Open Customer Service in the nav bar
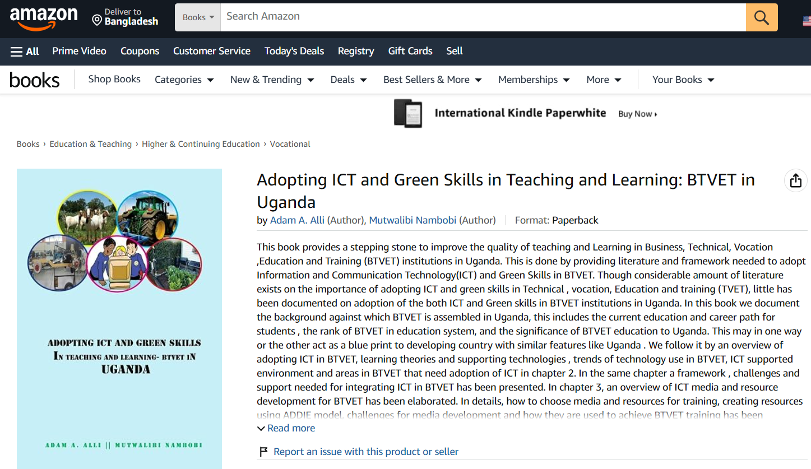Screen dimensions: 811x469 click(x=212, y=51)
